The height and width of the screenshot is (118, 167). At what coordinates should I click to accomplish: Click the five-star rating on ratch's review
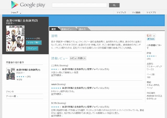click(56, 88)
